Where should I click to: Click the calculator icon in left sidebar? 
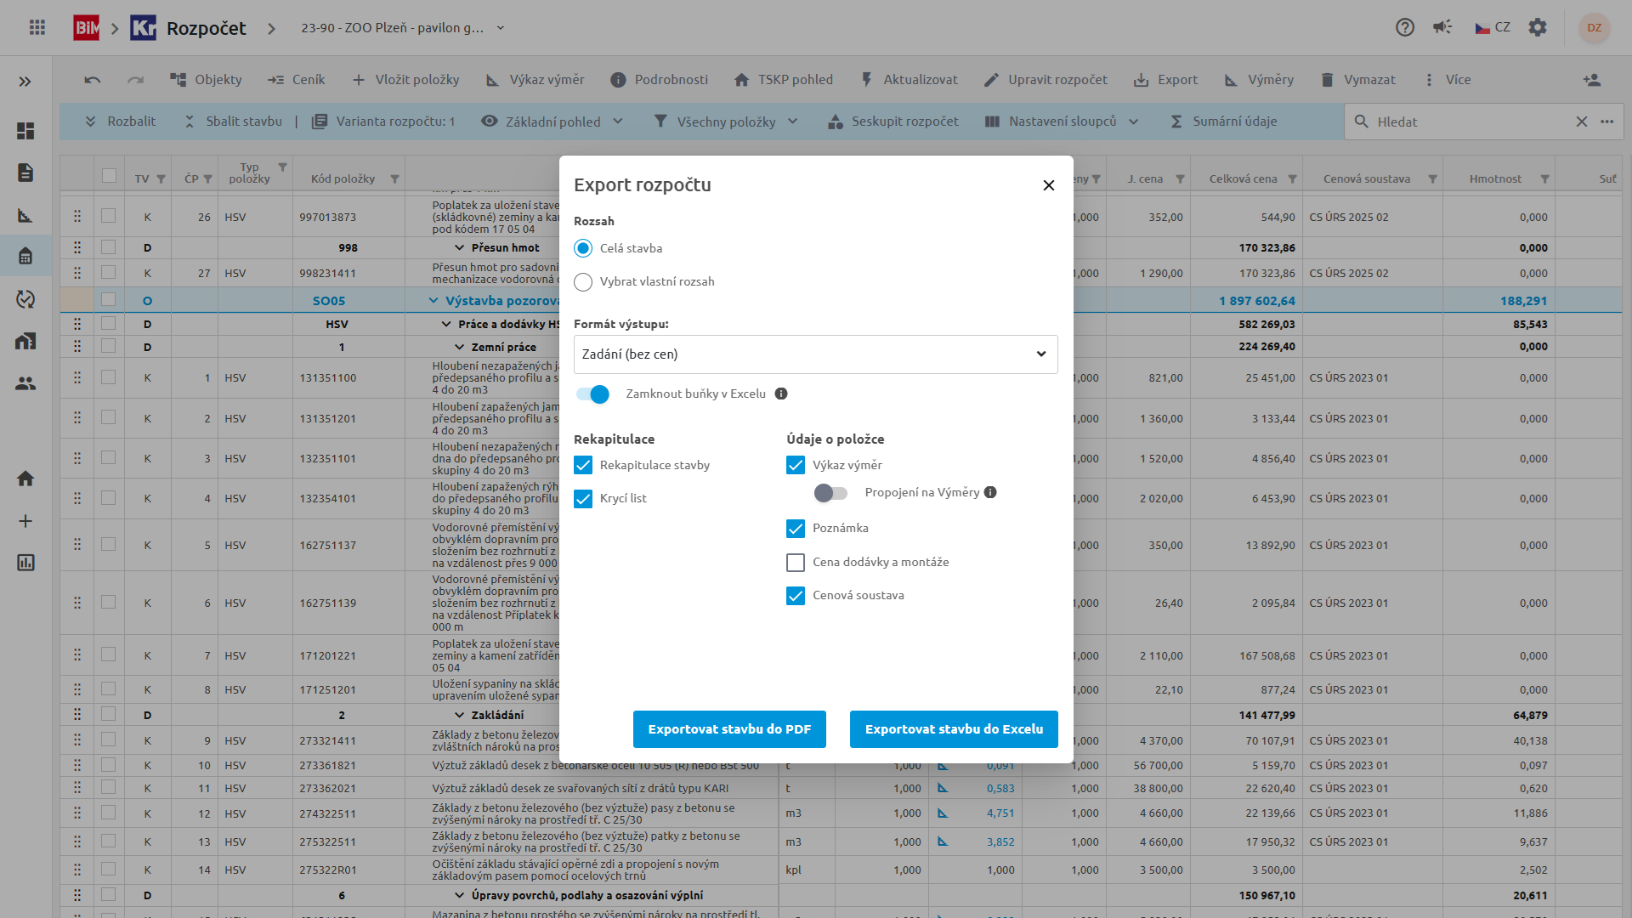(25, 256)
